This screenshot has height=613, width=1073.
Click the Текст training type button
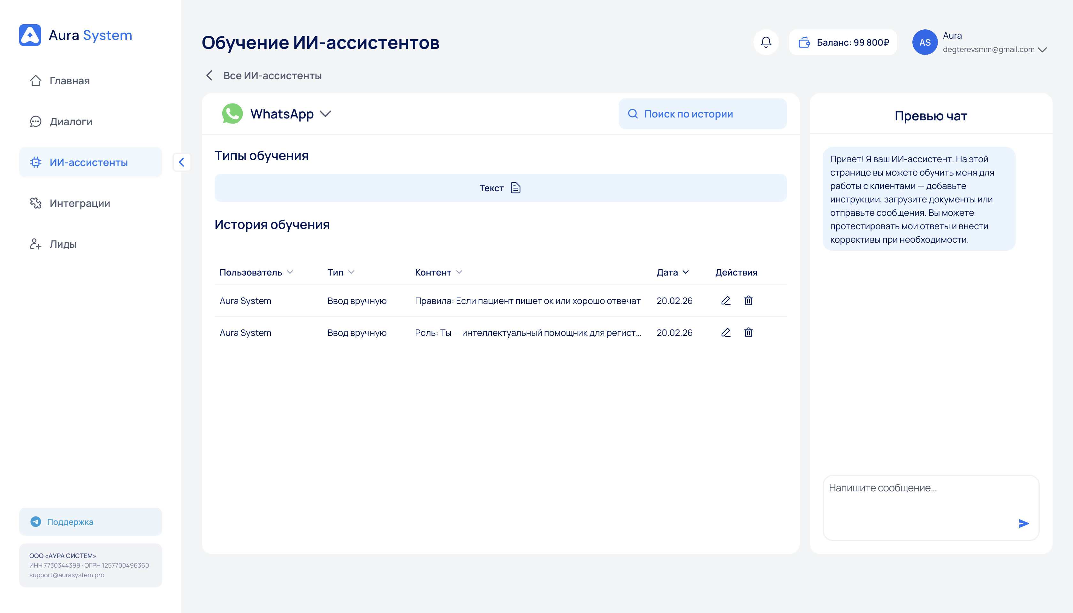[500, 188]
